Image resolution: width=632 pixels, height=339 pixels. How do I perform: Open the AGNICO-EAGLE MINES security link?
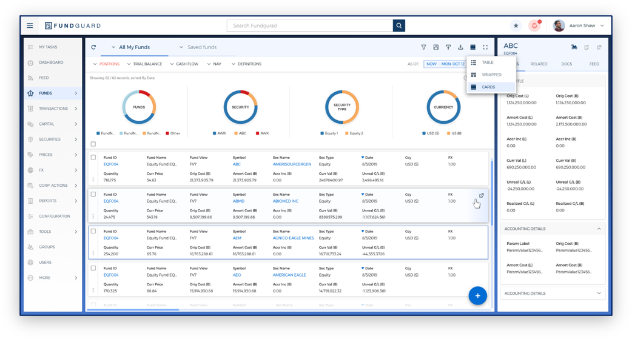coord(293,238)
